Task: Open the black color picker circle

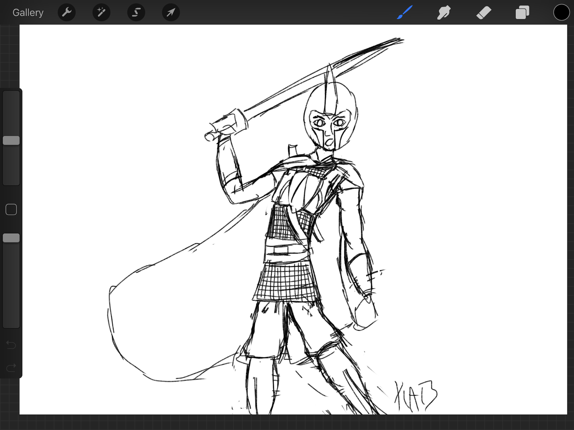Action: pyautogui.click(x=561, y=12)
